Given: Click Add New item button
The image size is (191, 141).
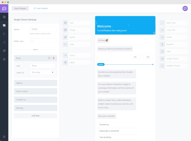Looking at the screenshot, I should 36,116.
